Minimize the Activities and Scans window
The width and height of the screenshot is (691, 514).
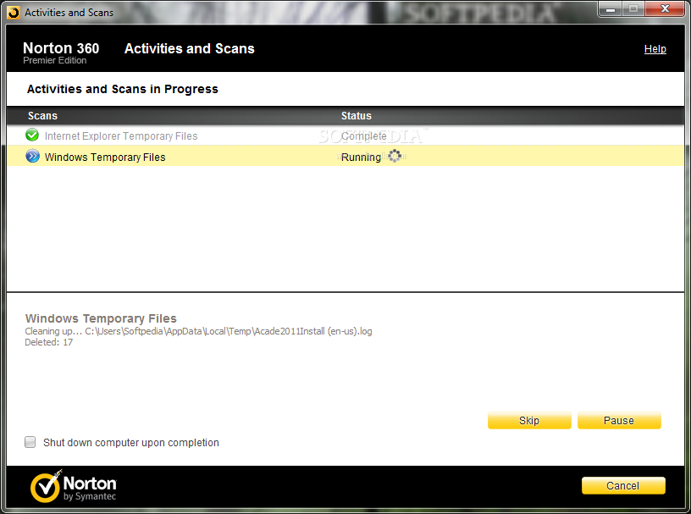(611, 8)
